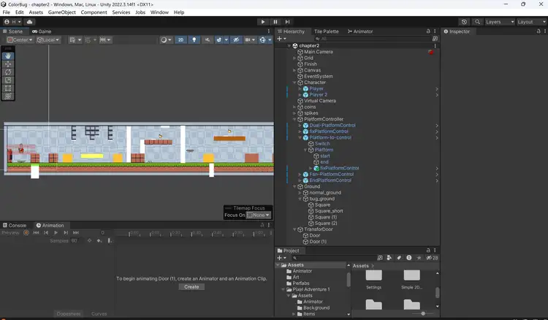Switch to the Tile Palette tab
The width and height of the screenshot is (548, 320).
(326, 31)
